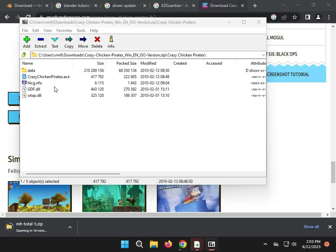336x252 pixels.
Task: Sort by Modified column header
Action: [x=155, y=63]
